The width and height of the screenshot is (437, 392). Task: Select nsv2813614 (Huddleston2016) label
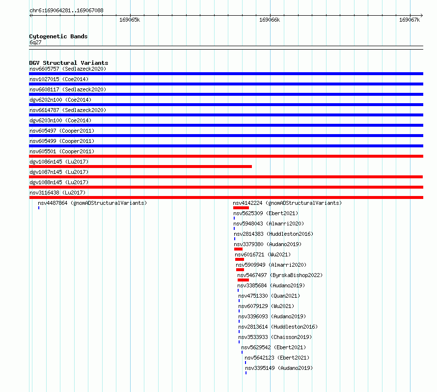click(x=278, y=327)
